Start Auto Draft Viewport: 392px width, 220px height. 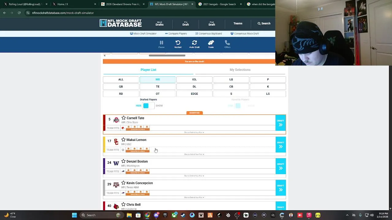coord(194,44)
